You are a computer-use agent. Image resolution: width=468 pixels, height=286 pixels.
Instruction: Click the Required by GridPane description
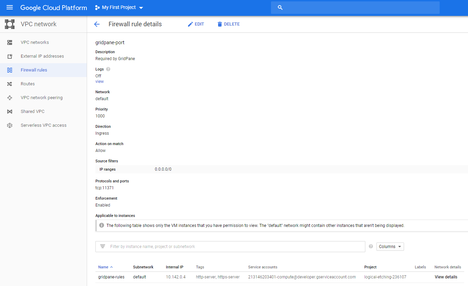coord(115,59)
